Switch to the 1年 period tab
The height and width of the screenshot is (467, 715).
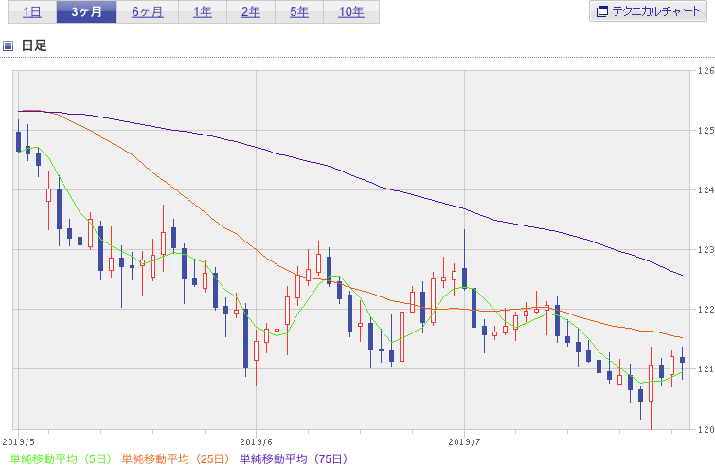203,12
